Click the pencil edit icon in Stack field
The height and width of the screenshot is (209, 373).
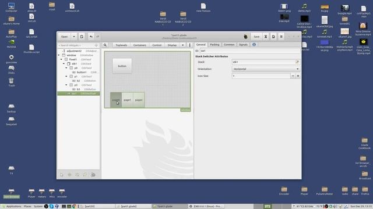[297, 62]
